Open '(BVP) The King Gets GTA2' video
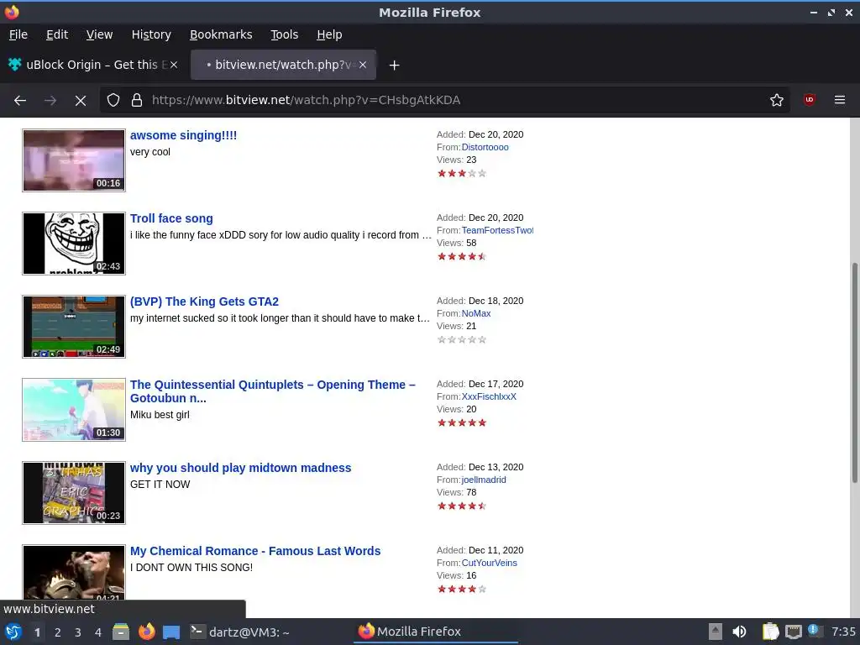The height and width of the screenshot is (645, 860). (204, 302)
